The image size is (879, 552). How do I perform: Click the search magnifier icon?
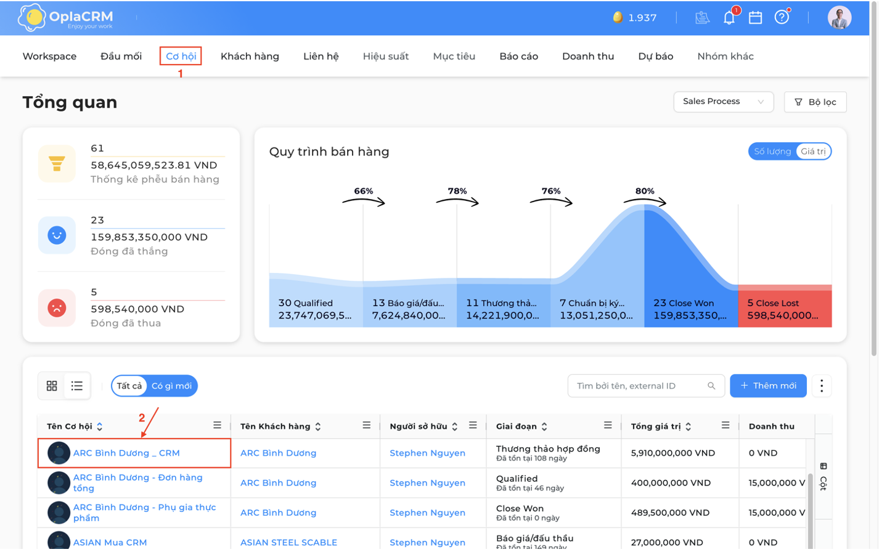[711, 386]
